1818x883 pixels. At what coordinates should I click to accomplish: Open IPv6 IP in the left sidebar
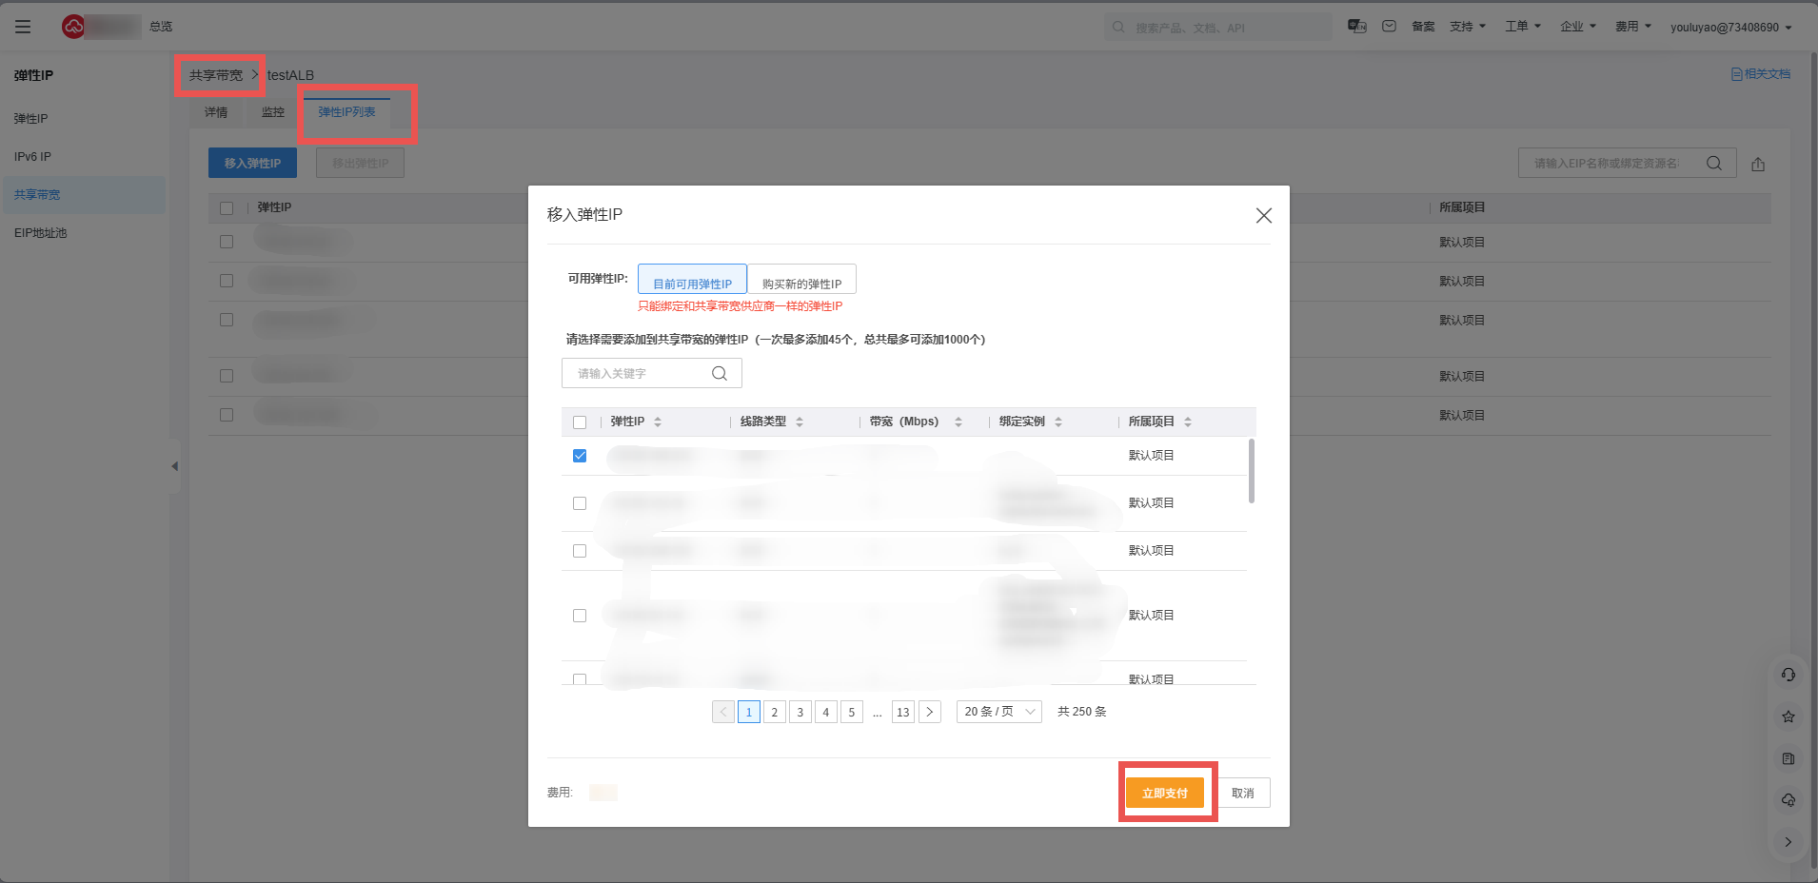(32, 157)
